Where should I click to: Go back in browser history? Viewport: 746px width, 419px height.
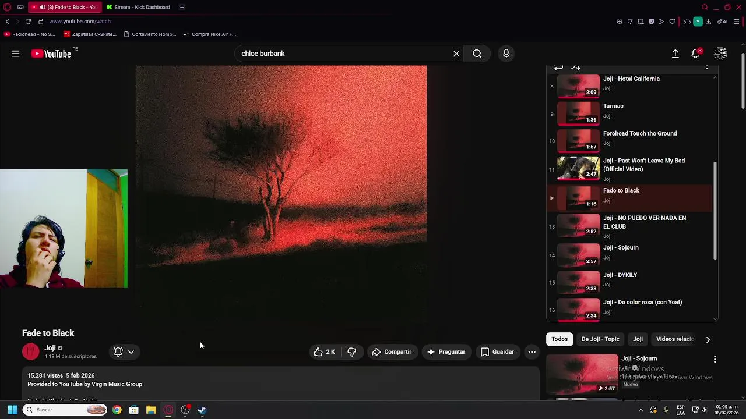point(7,22)
